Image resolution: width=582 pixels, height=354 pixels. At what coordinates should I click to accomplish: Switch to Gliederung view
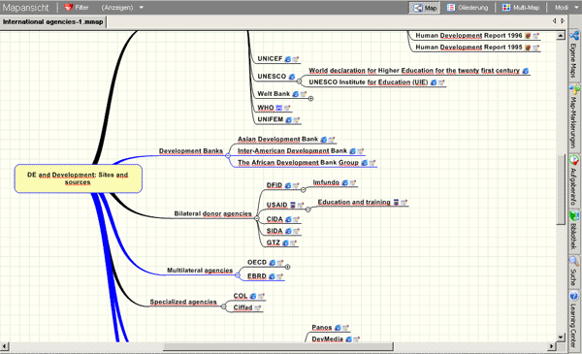coord(467,8)
